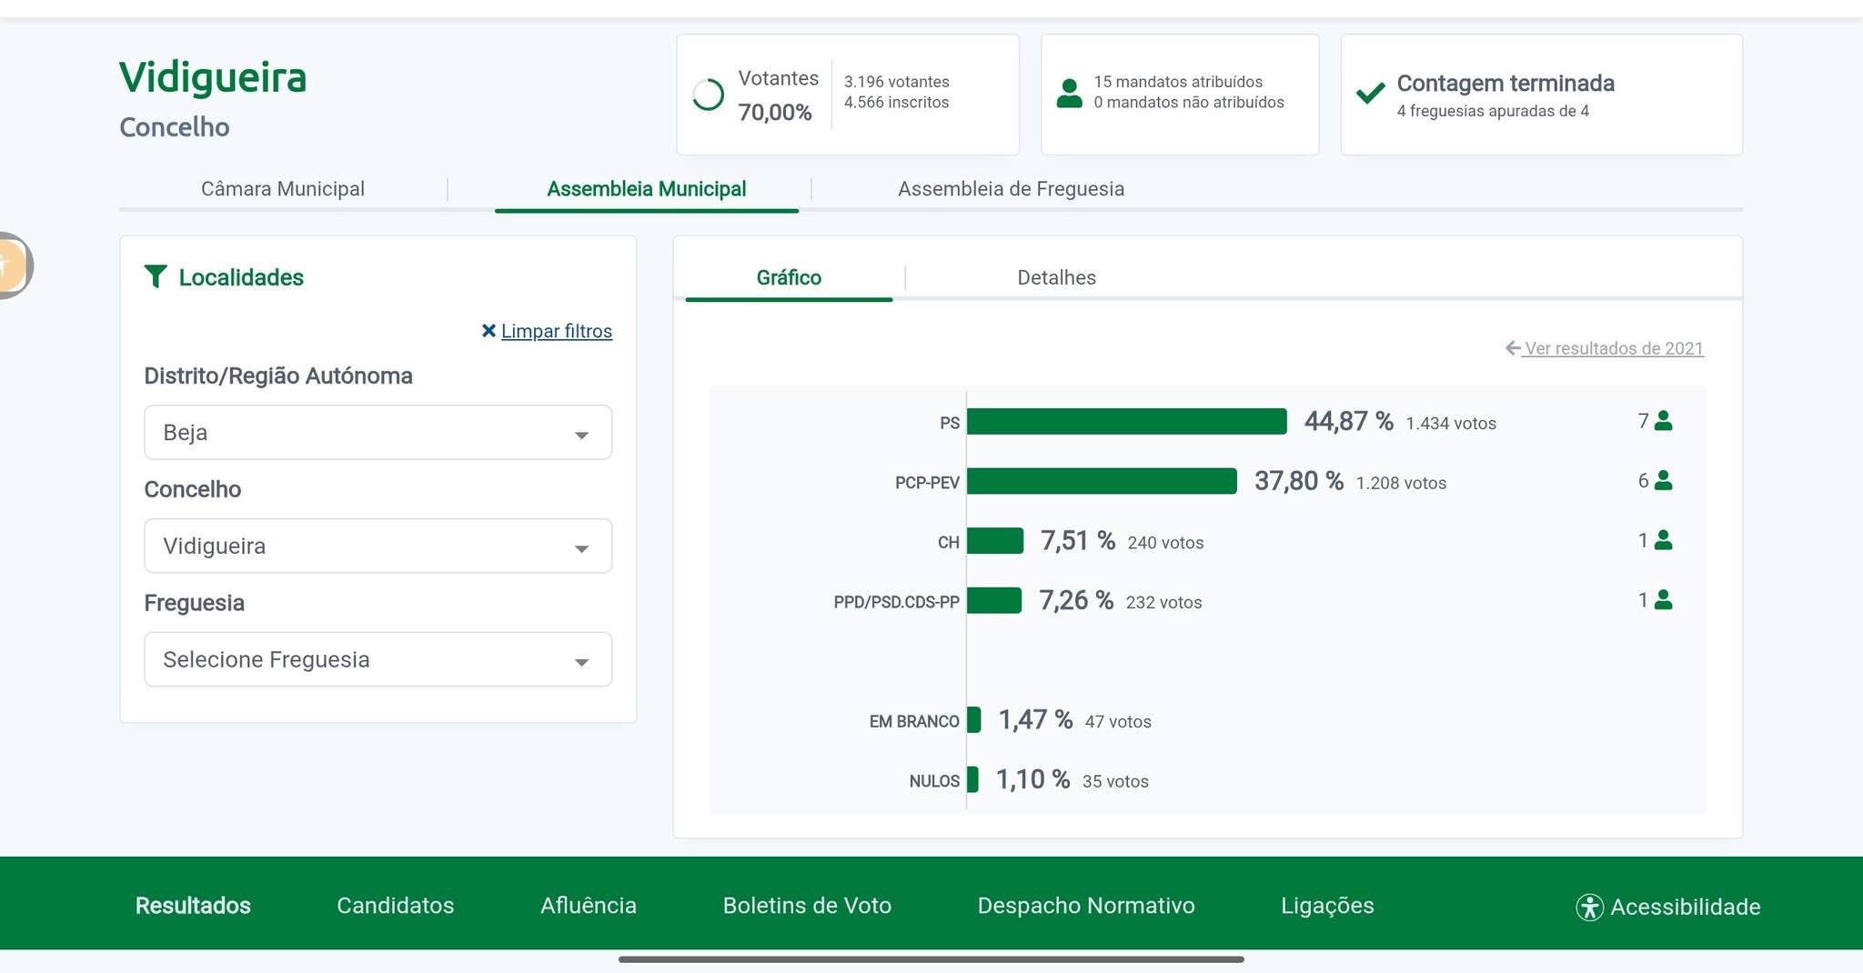Click the filter funnel icon beside Localidades
This screenshot has width=1863, height=973.
156,277
